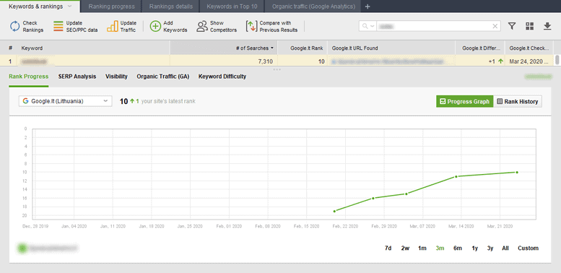
Task: Click the Keyword column header
Action: (x=94, y=48)
